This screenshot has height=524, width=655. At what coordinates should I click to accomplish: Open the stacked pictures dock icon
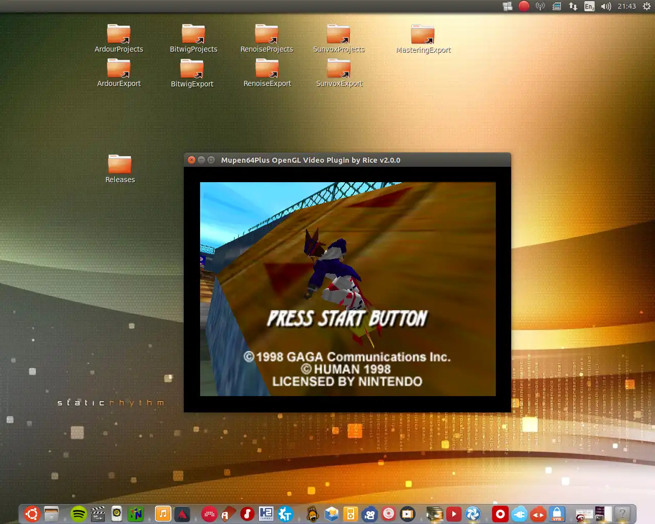pos(434,514)
